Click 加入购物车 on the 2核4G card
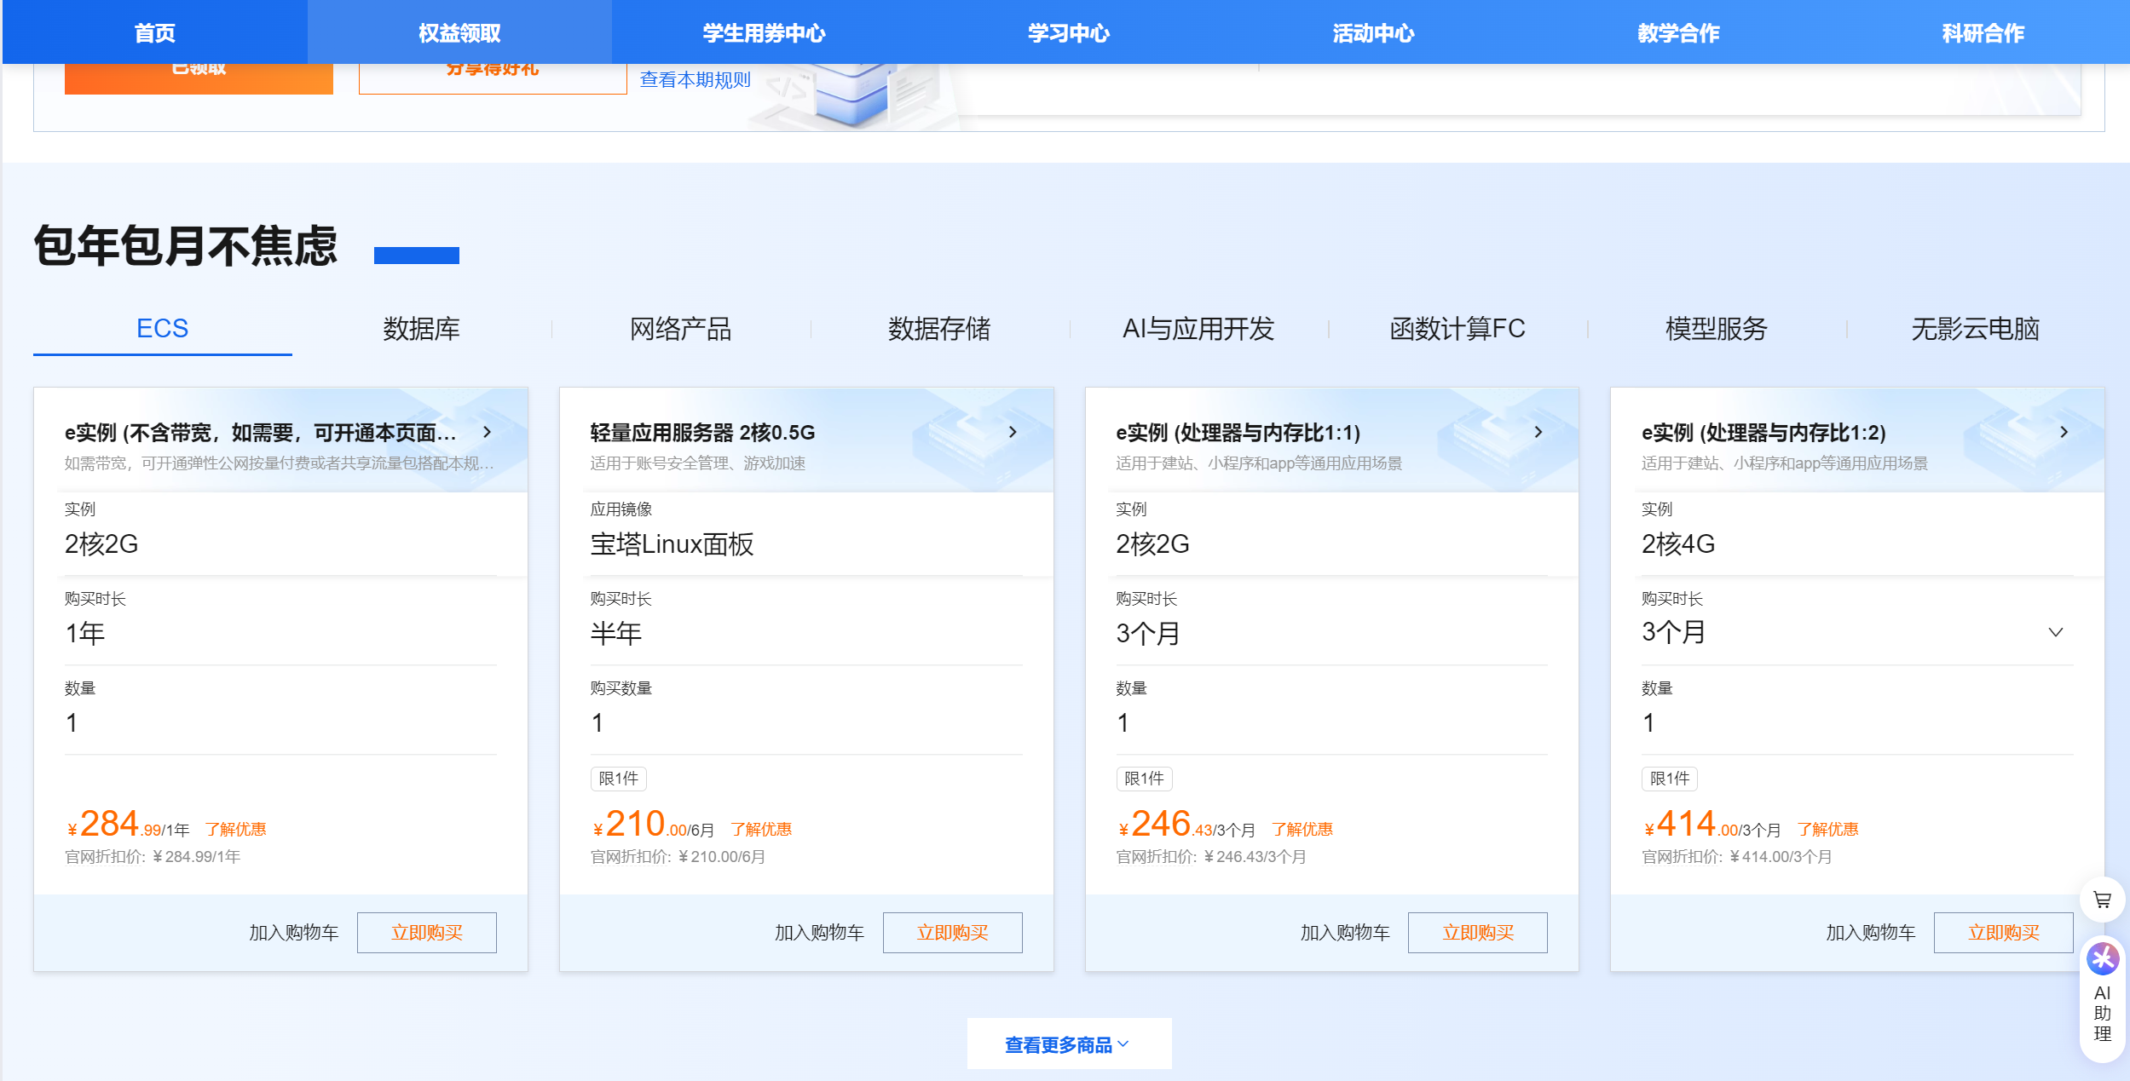Screen dimensions: 2130x1081 1870,933
